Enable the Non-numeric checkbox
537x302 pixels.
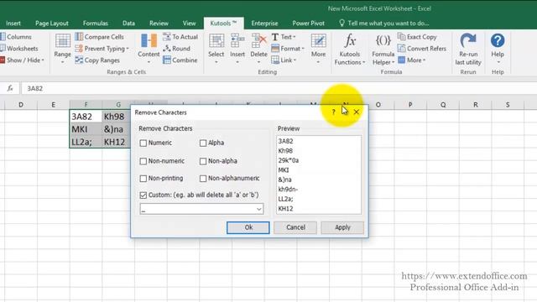[143, 161]
